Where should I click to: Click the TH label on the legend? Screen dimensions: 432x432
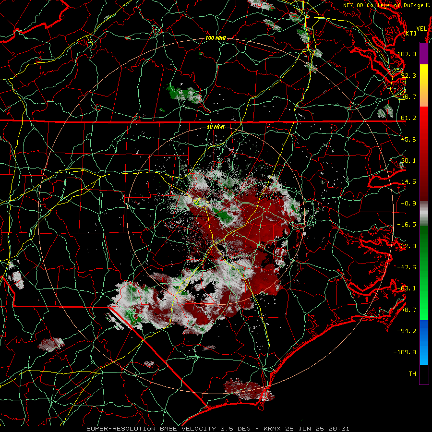pos(412,373)
